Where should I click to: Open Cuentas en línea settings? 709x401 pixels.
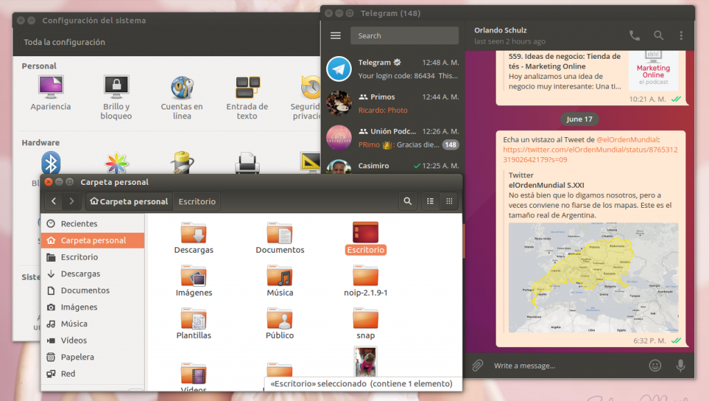click(x=182, y=98)
